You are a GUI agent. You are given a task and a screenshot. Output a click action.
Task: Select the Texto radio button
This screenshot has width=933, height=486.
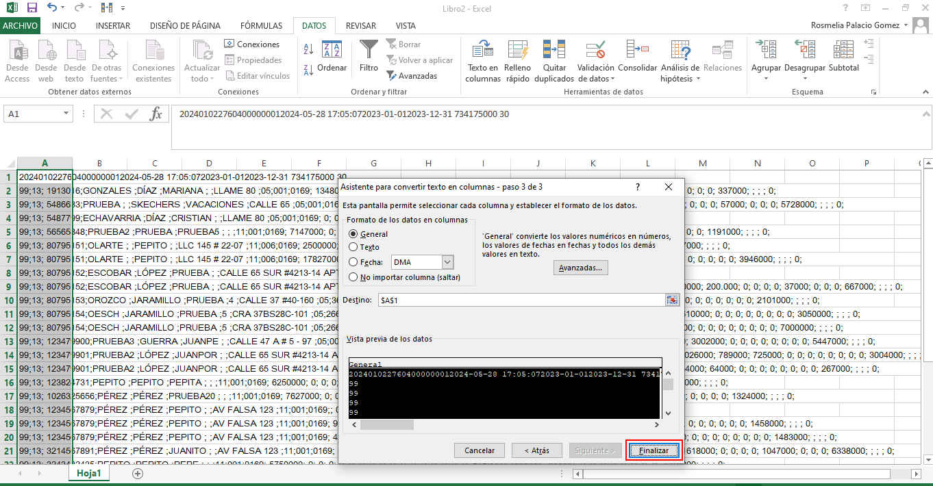354,247
